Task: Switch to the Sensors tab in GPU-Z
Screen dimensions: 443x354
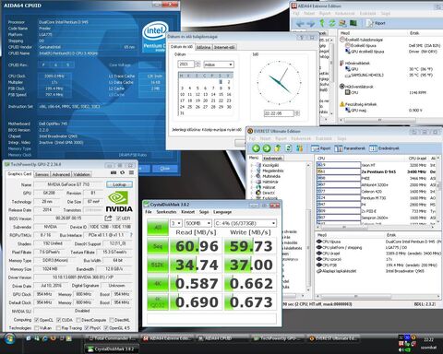Action: tap(42, 174)
